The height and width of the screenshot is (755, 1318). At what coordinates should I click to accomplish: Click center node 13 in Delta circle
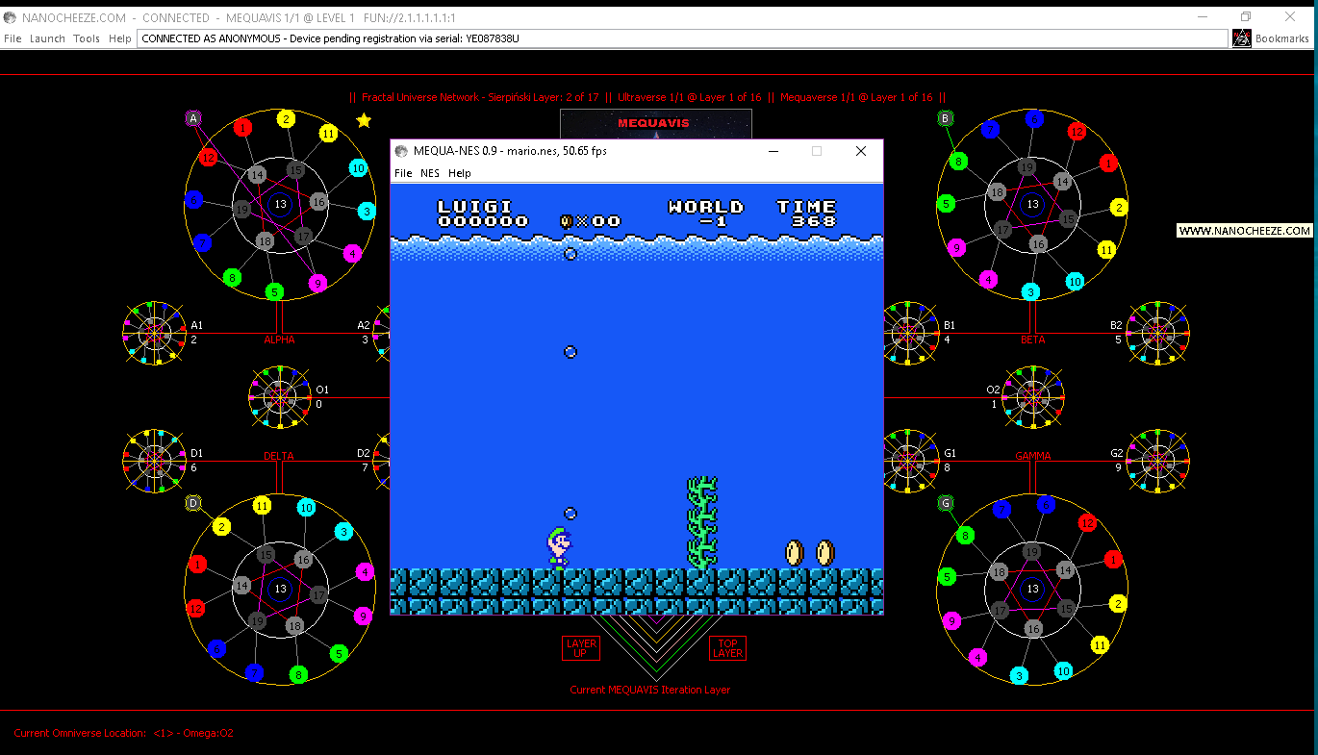click(280, 589)
